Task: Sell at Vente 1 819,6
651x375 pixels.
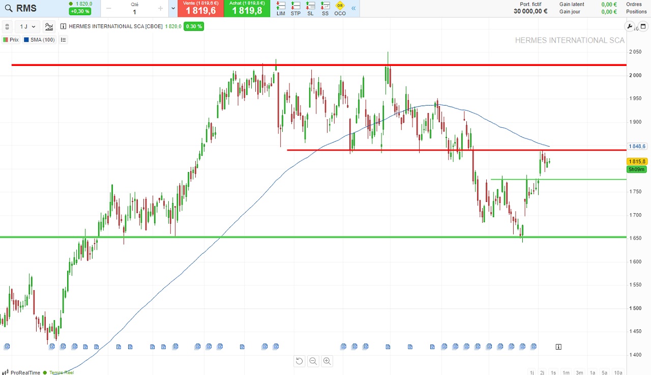Action: tap(200, 8)
